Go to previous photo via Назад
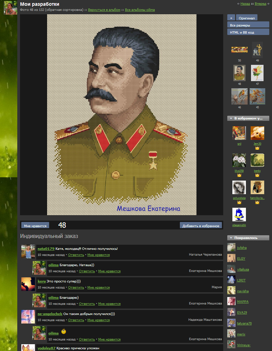This screenshot has height=351, width=272. (245, 4)
